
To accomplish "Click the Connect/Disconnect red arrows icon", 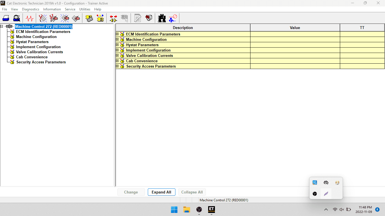I will click(x=113, y=19).
